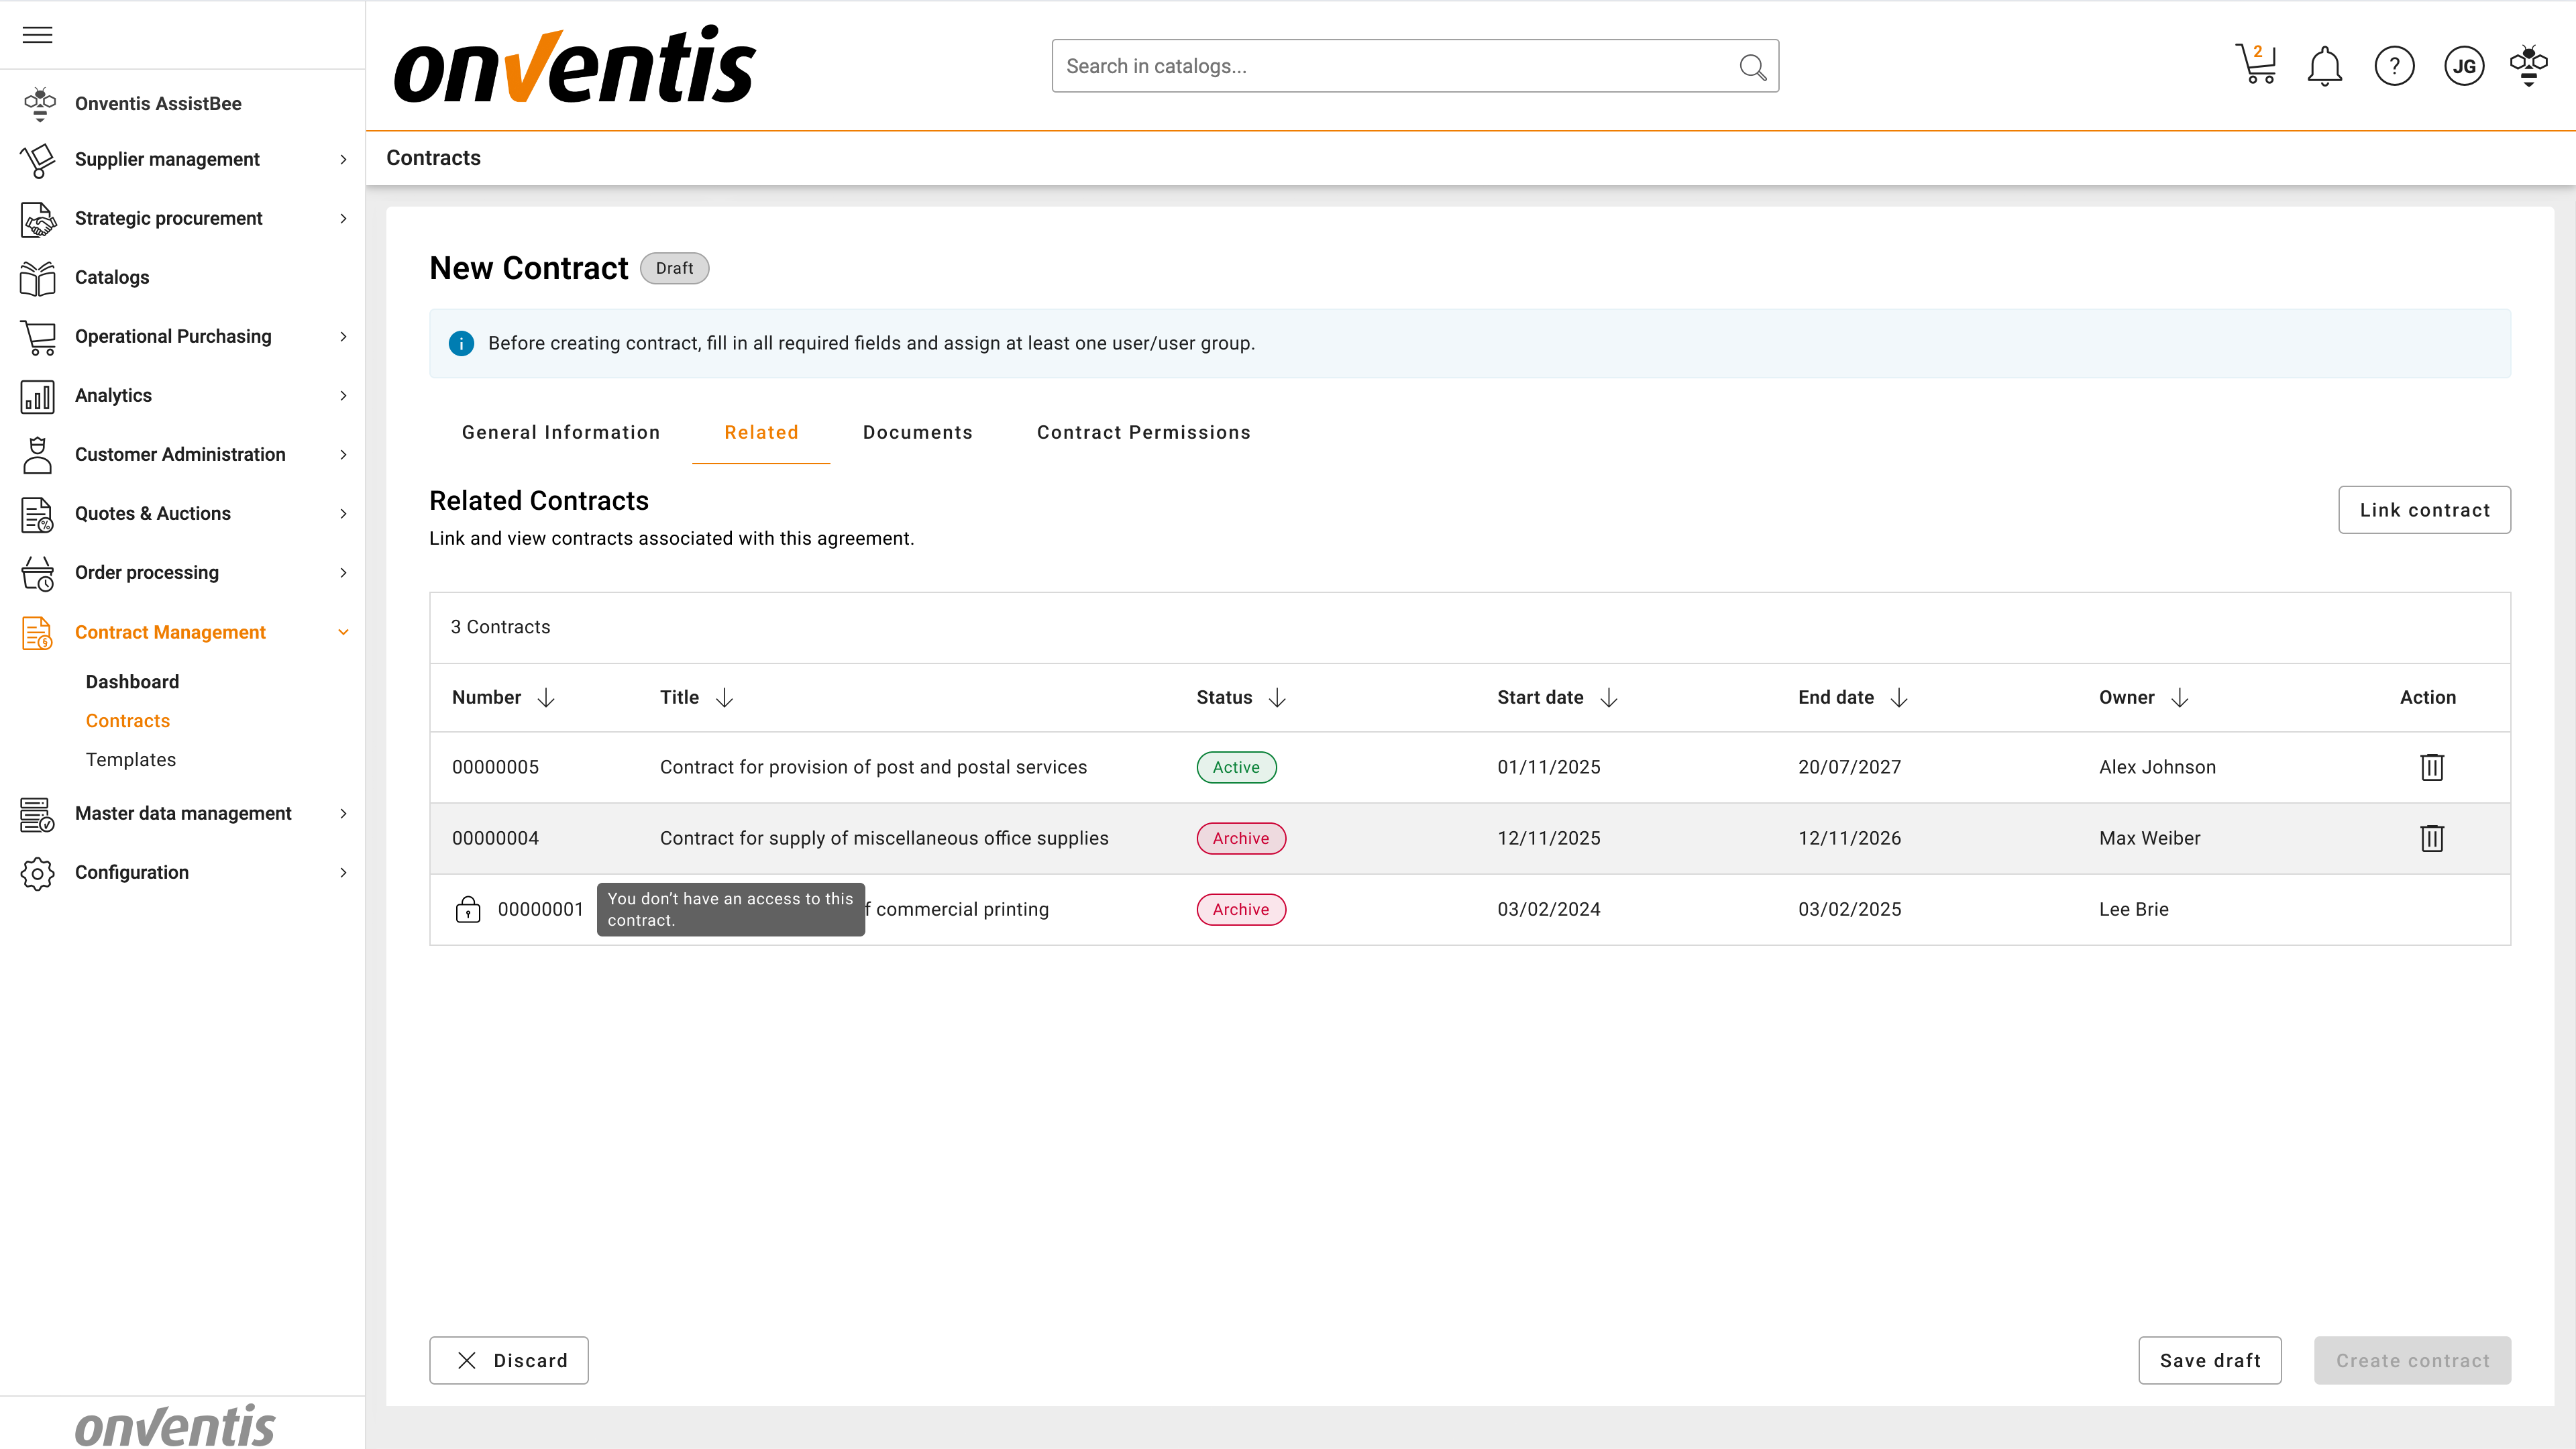Sort table by Number column arrow

pyautogui.click(x=546, y=698)
